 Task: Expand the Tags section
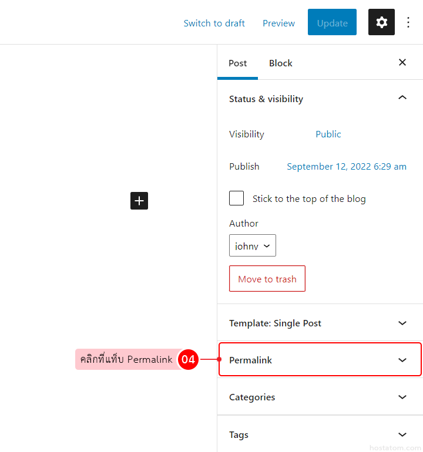pyautogui.click(x=239, y=434)
